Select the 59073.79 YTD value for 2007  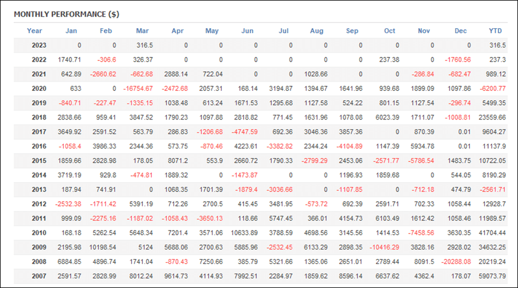[x=492, y=276]
